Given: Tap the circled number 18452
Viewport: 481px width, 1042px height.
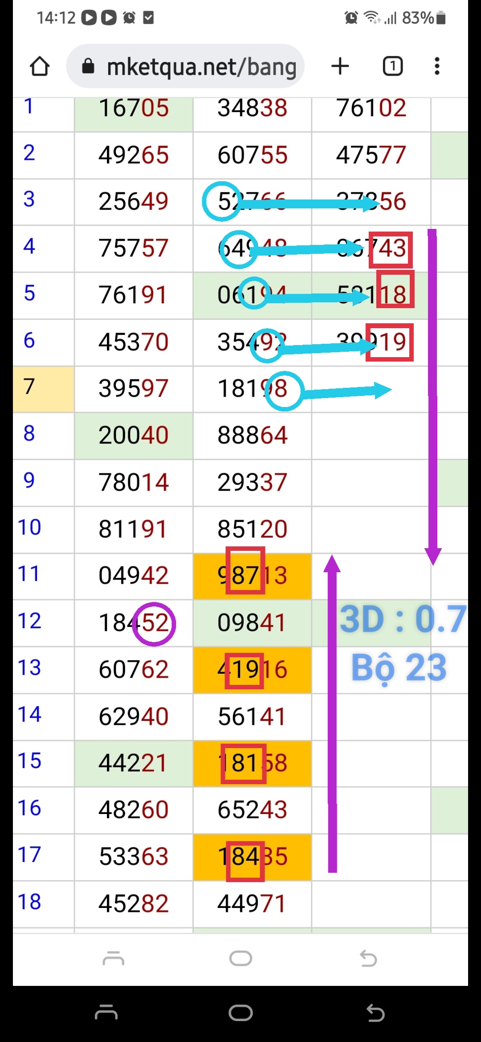Looking at the screenshot, I should (134, 623).
